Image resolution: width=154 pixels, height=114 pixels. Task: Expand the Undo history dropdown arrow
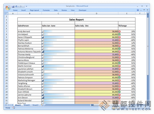[x=18, y=6]
